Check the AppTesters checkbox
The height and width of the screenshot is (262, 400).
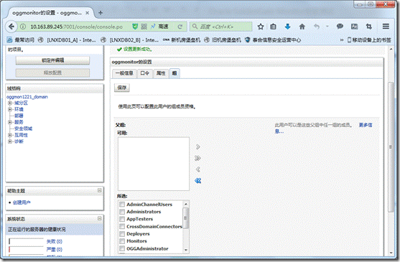click(122, 219)
